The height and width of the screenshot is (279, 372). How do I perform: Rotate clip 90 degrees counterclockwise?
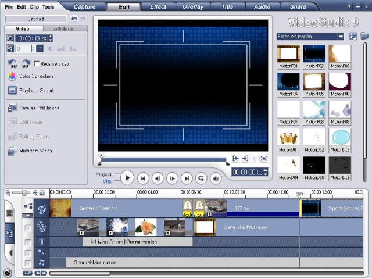point(12,63)
